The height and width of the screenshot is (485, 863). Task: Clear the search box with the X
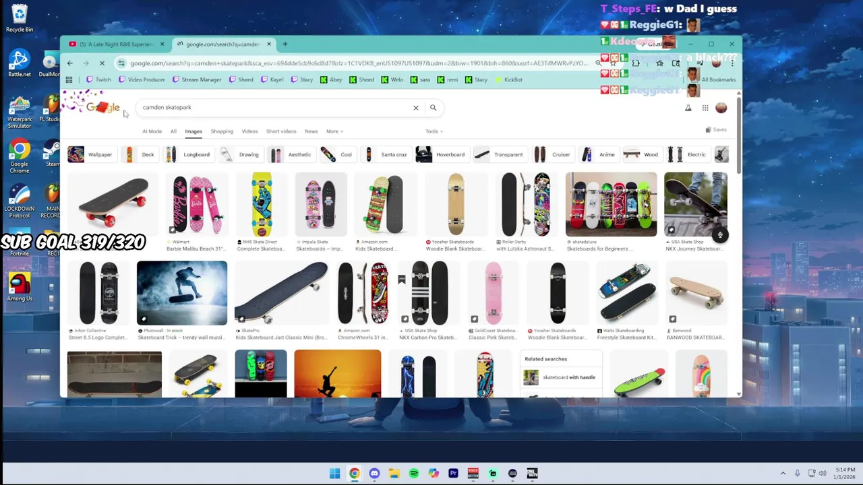pos(416,108)
